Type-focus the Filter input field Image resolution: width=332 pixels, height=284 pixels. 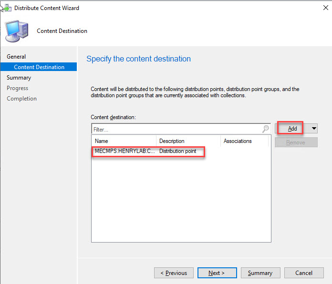tap(176, 129)
